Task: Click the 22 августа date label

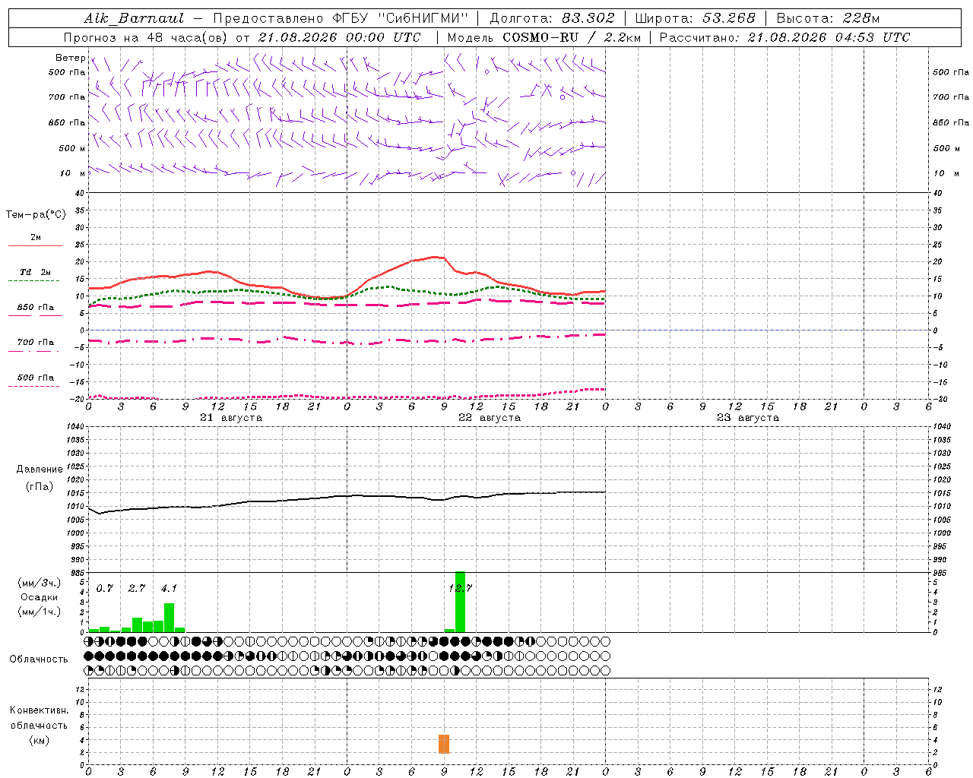Action: point(489,418)
